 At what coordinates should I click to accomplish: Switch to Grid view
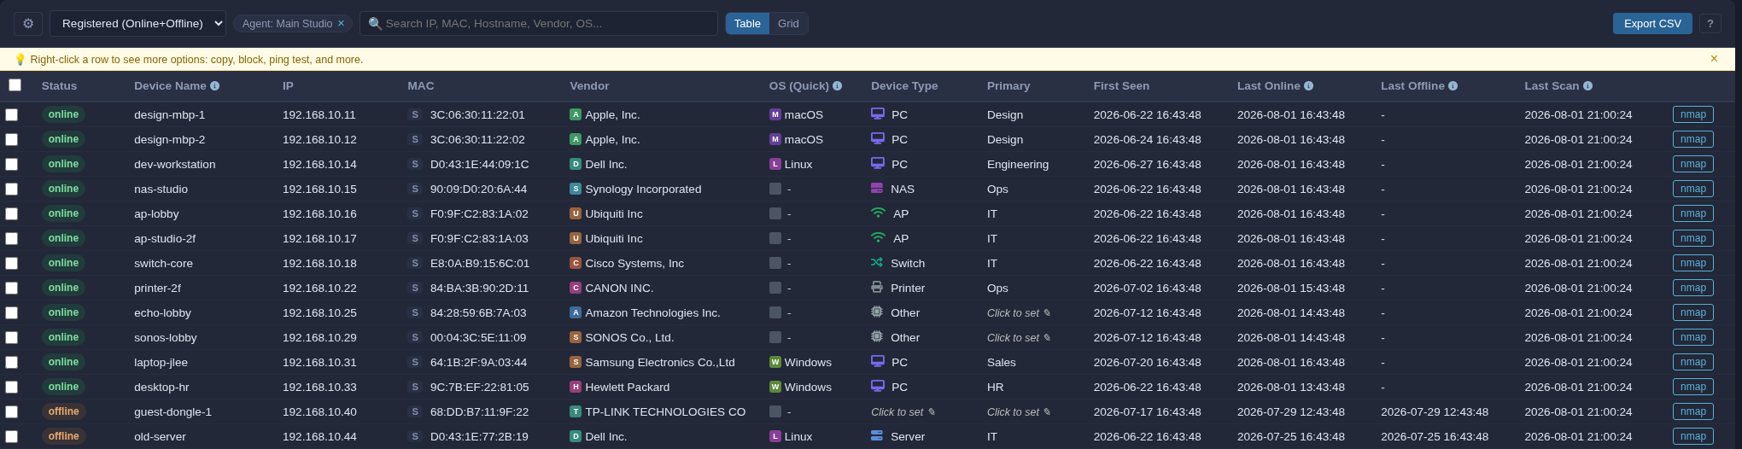[788, 23]
